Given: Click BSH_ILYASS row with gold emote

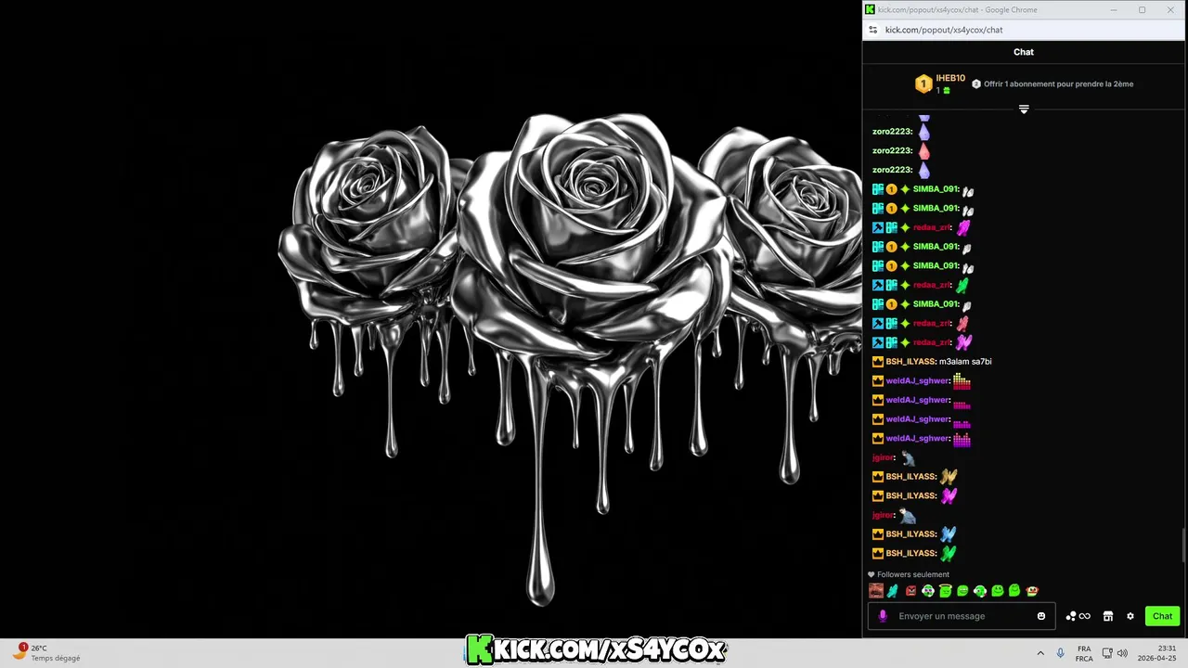Looking at the screenshot, I should [x=915, y=477].
